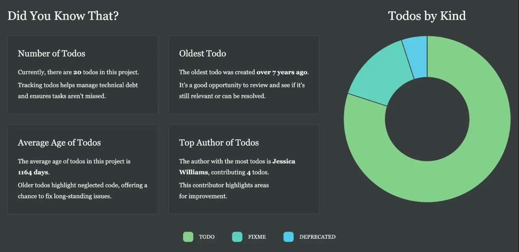Click the "Oldest Todo" card title
The image size is (519, 252).
point(202,54)
